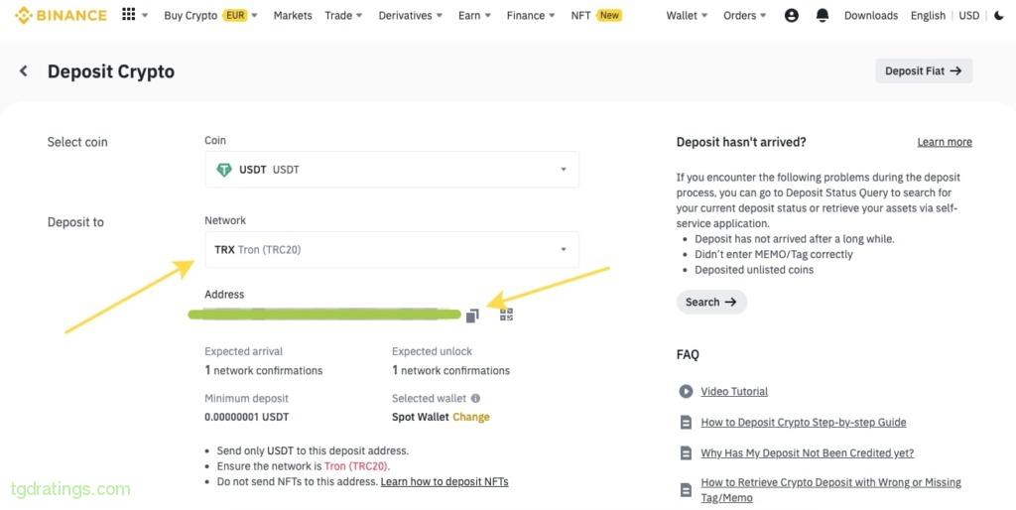Expand the Trade menu

click(x=343, y=15)
